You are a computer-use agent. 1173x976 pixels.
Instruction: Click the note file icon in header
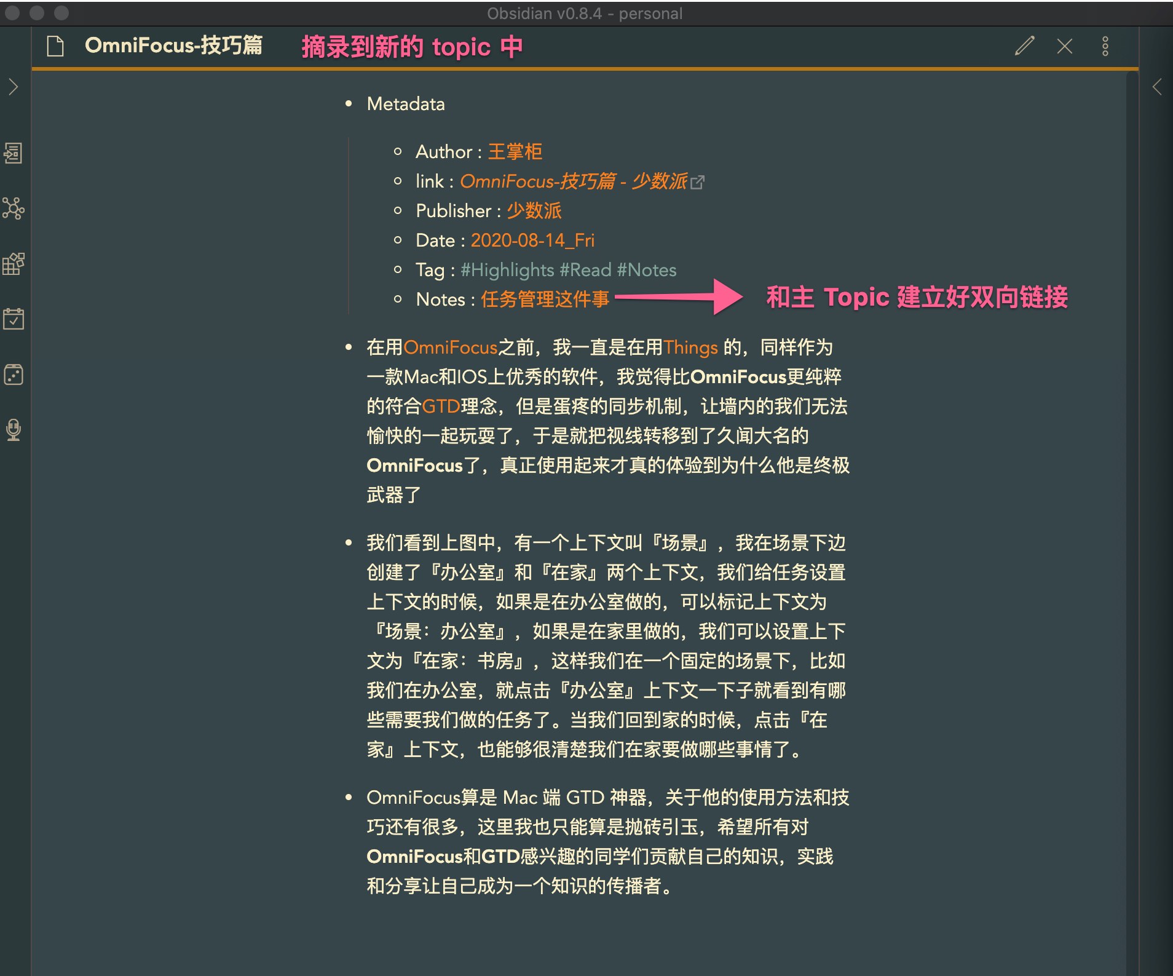55,46
